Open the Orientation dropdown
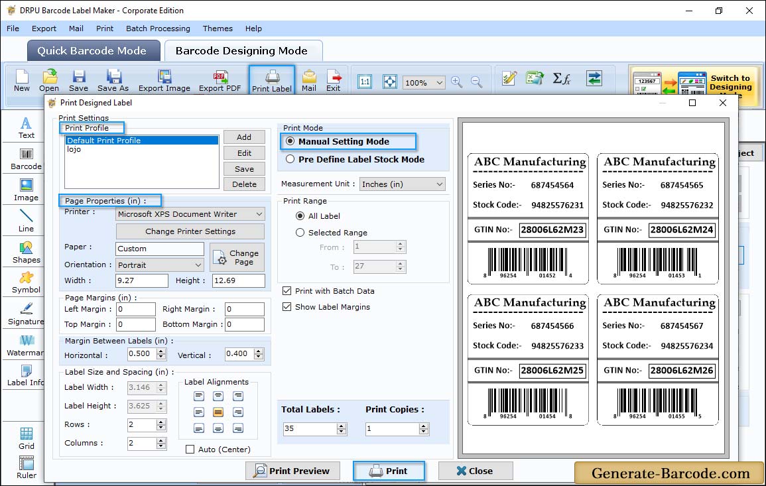 click(160, 265)
